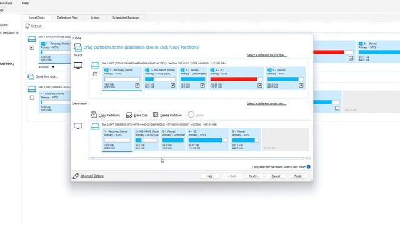Click the Destination computer monitor icon
Screen dimensions: 400x225
[78, 126]
